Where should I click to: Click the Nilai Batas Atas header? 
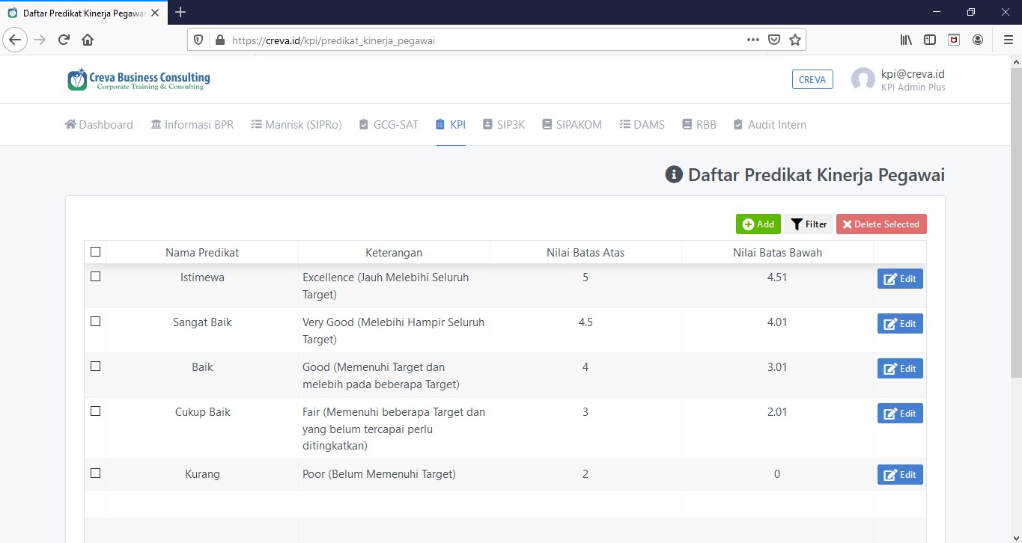click(585, 252)
